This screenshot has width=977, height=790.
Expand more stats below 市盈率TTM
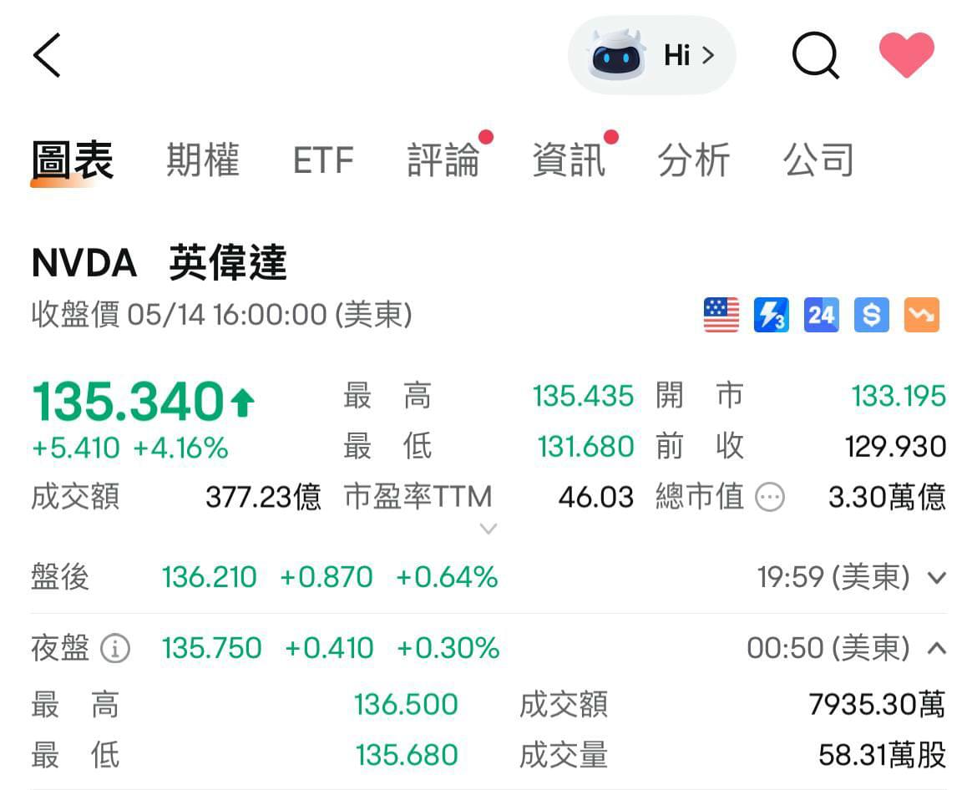click(x=488, y=529)
